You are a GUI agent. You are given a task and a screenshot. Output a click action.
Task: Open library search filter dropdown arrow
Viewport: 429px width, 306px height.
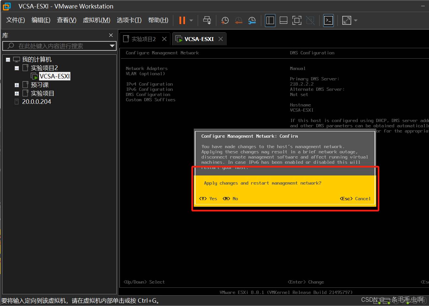click(112, 46)
